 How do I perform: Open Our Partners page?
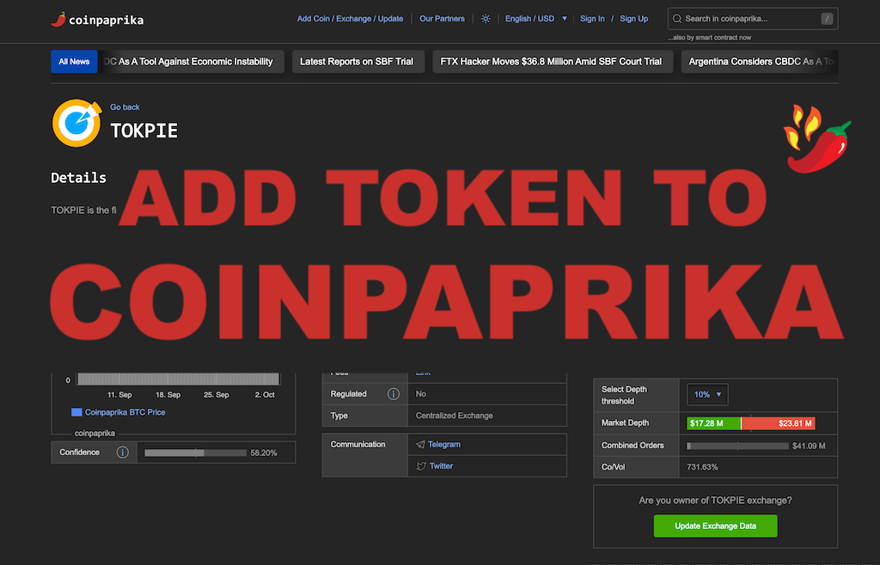[442, 19]
